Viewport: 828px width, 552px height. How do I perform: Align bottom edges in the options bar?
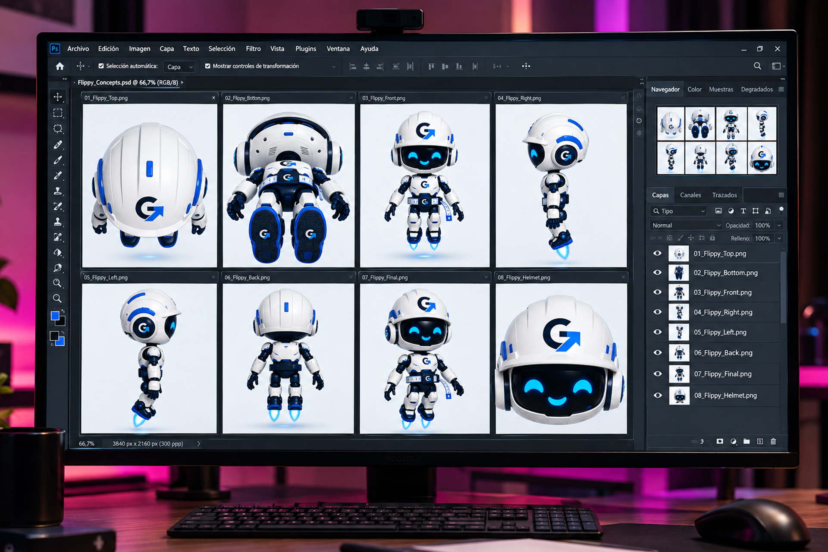(x=459, y=66)
